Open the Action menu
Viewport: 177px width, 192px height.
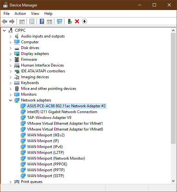tap(20, 14)
